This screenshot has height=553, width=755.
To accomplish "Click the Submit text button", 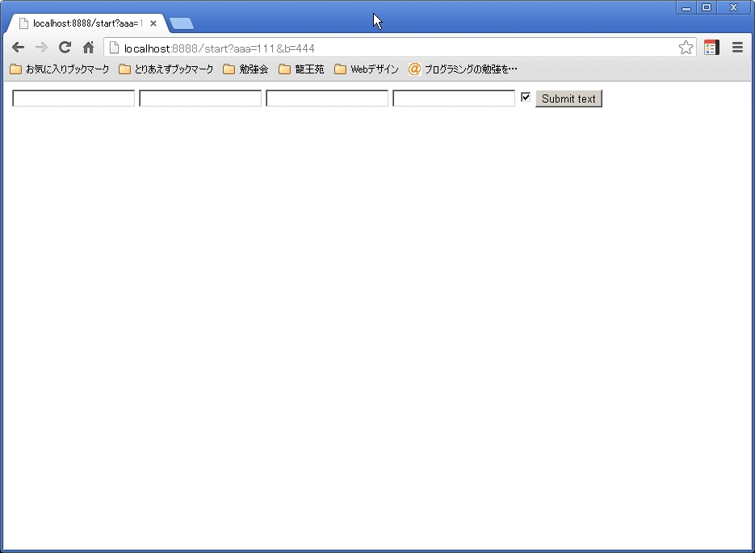I will click(x=568, y=98).
